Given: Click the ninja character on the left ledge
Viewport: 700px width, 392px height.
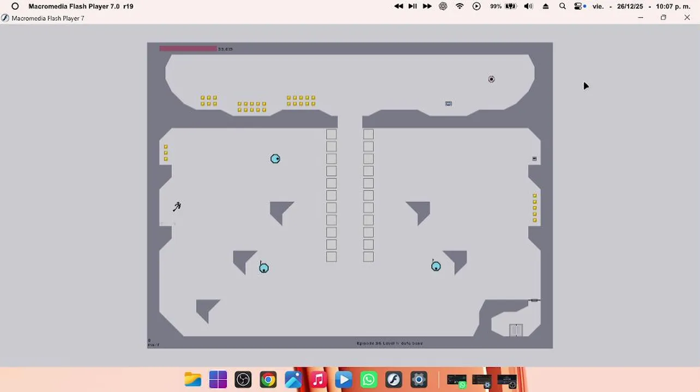Looking at the screenshot, I should 177,206.
